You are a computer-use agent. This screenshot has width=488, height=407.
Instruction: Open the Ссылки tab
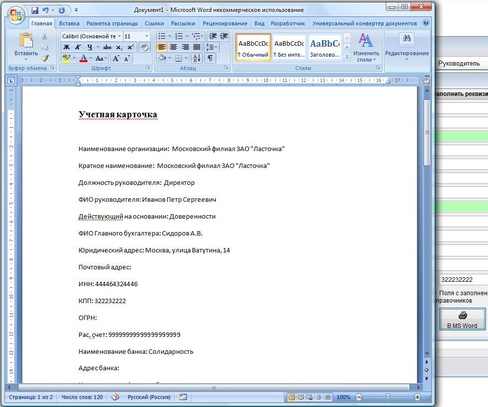[x=154, y=23]
